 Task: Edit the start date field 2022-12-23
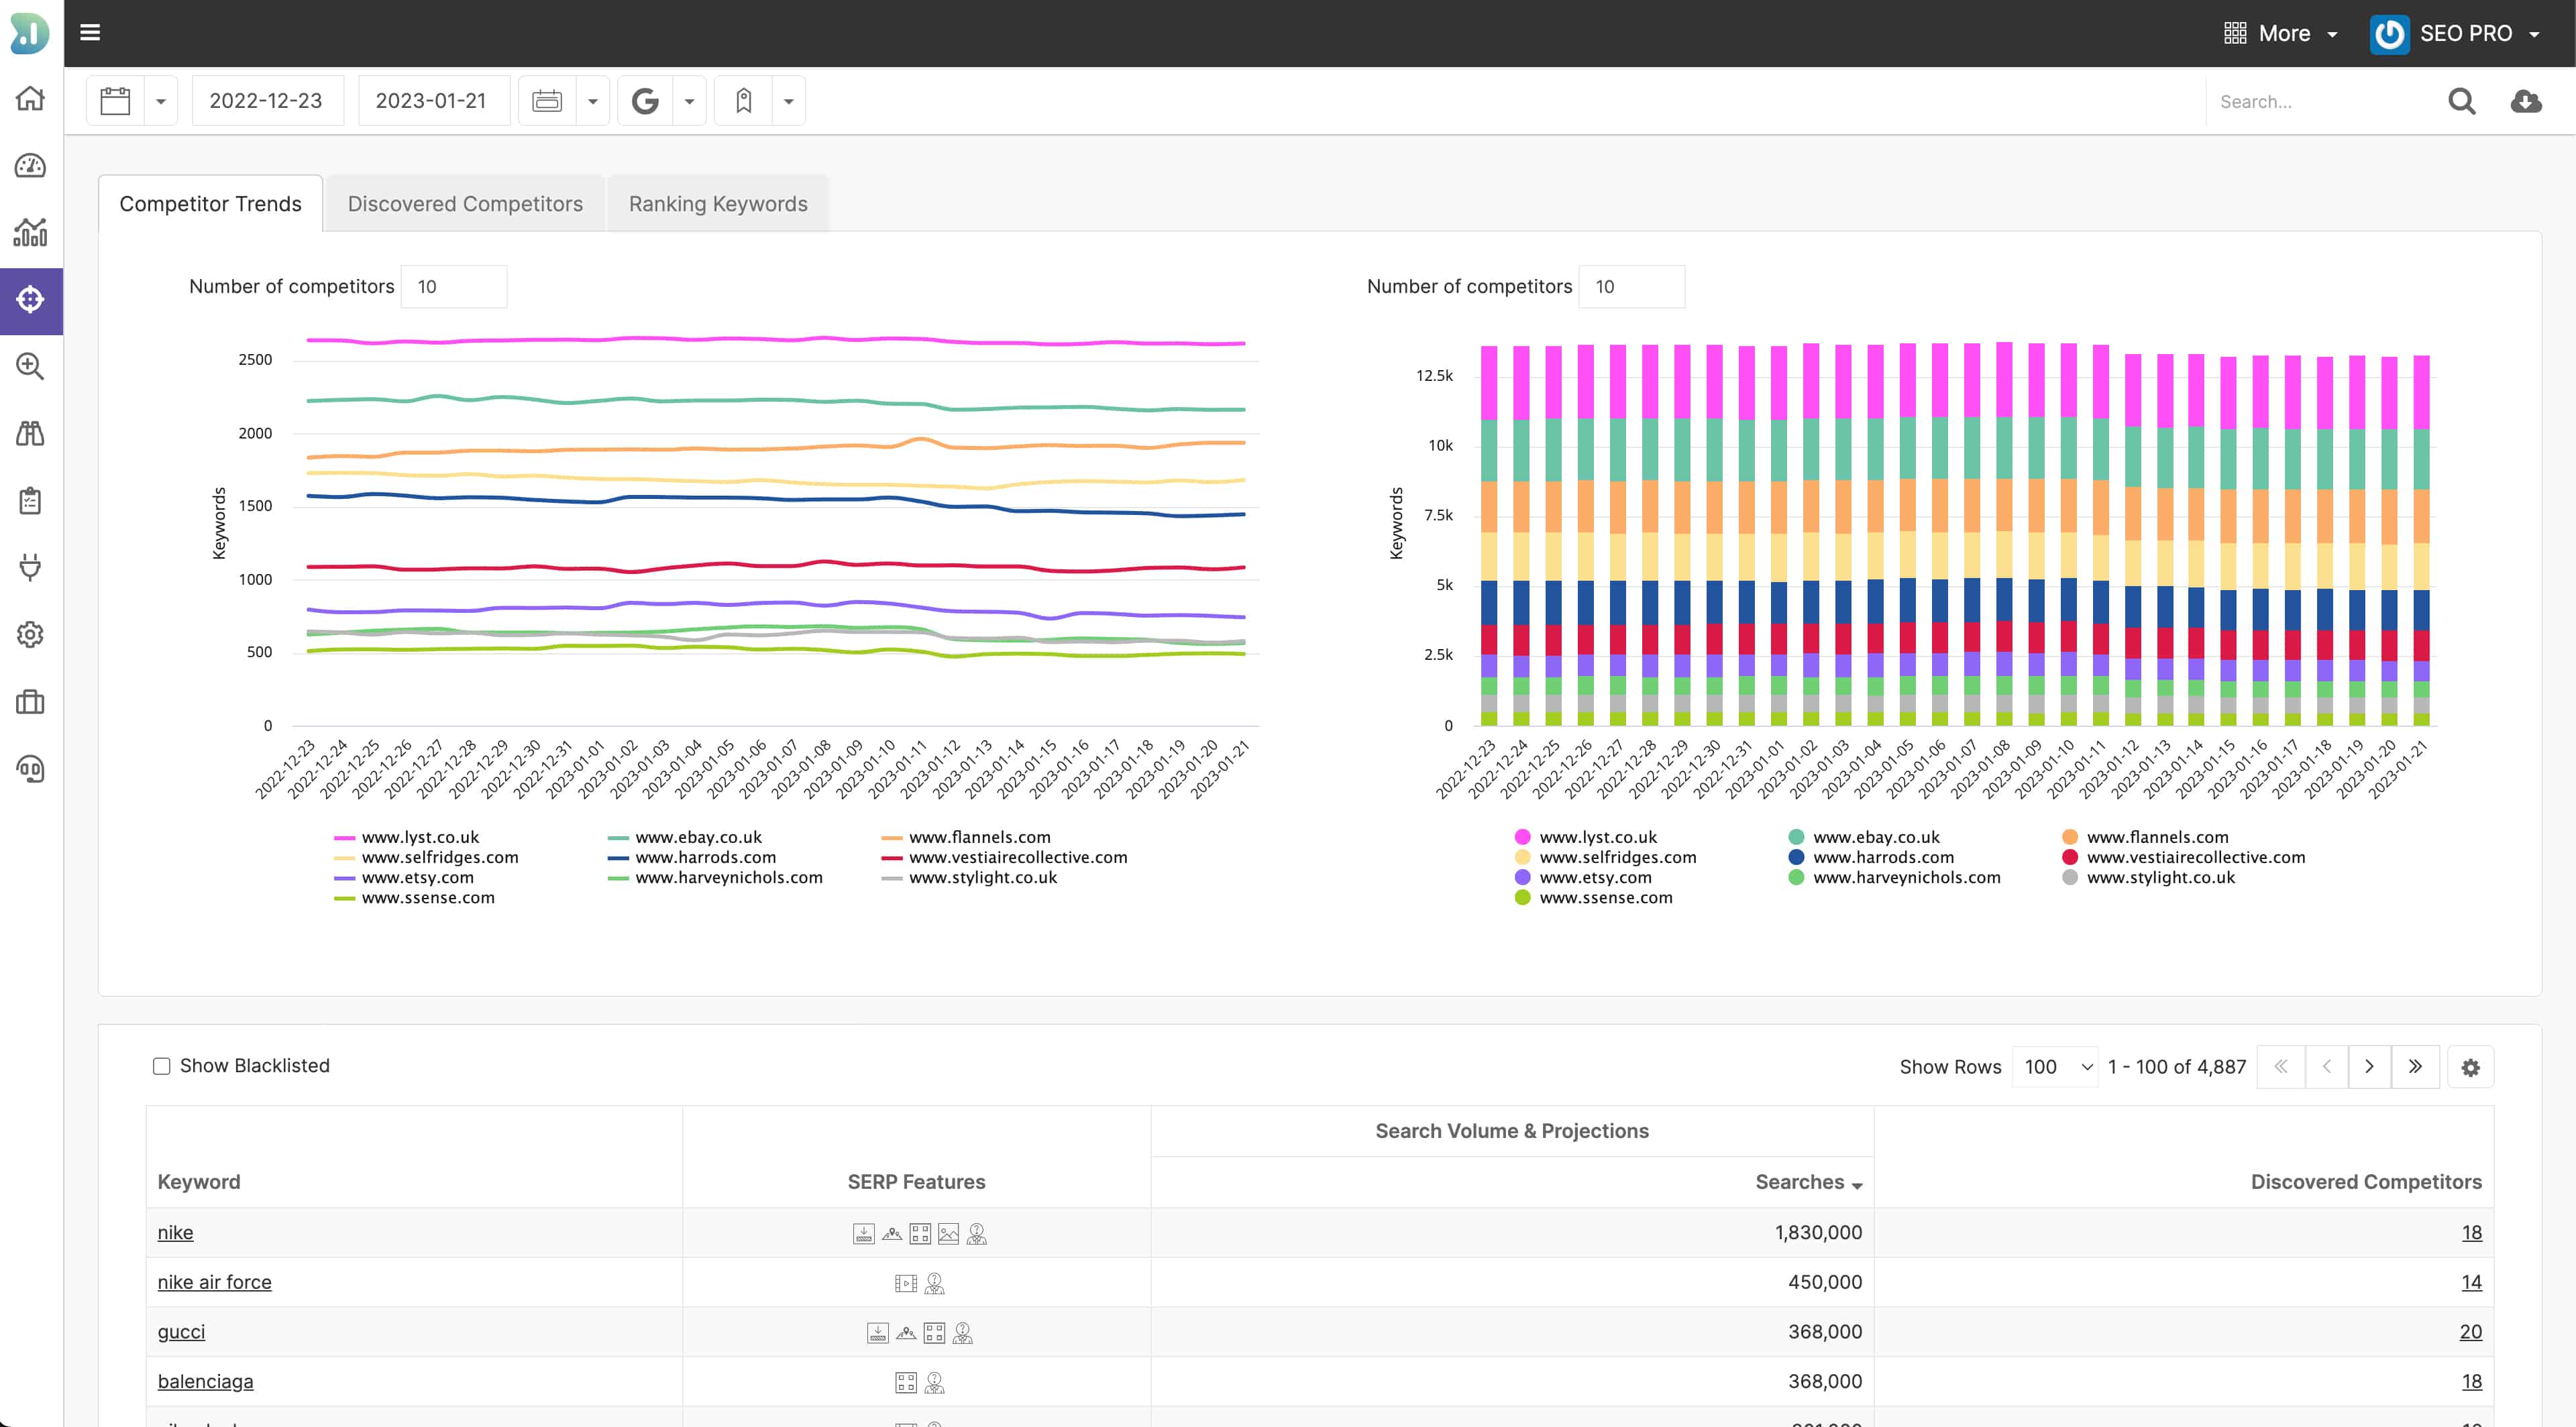pos(267,101)
